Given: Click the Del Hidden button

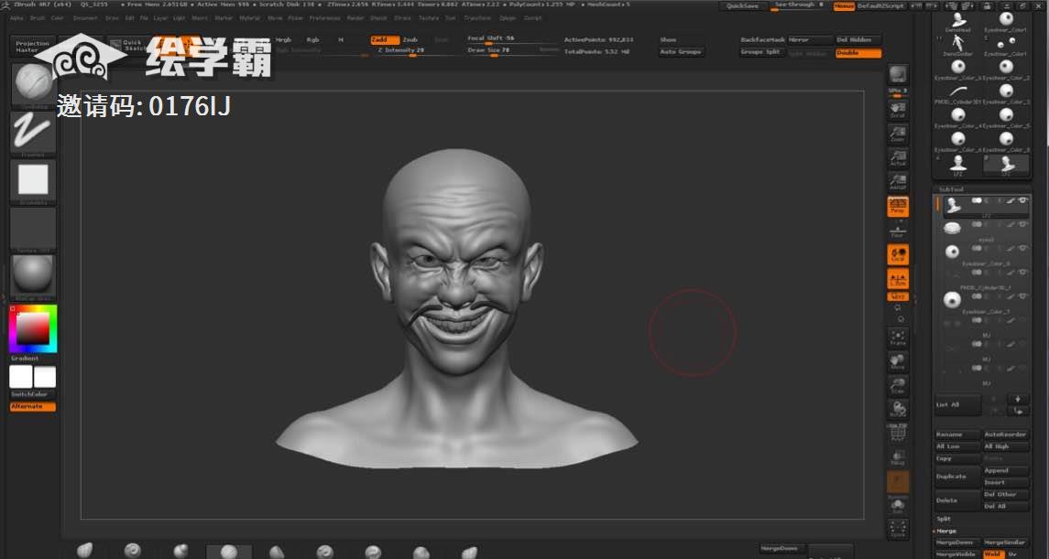Looking at the screenshot, I should (858, 40).
